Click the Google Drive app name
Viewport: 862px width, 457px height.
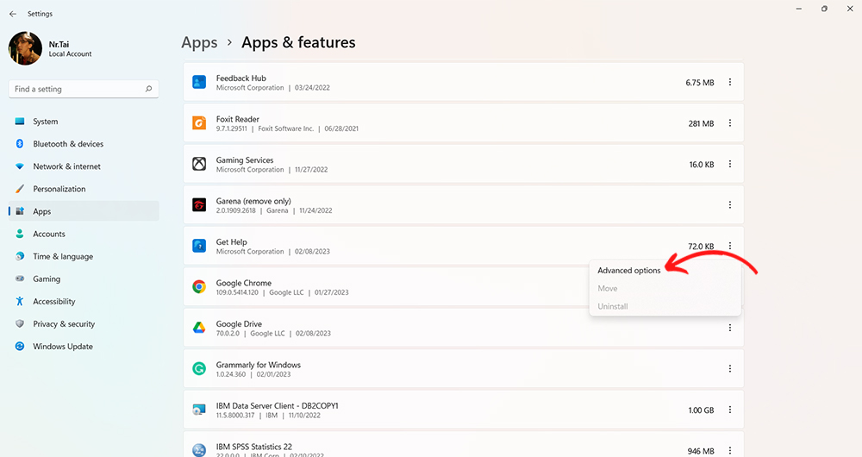tap(239, 324)
